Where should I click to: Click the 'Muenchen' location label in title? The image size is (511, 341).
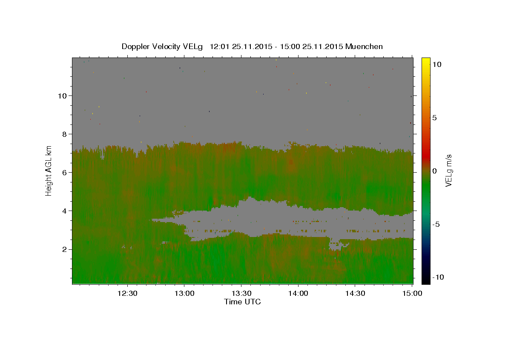click(x=364, y=46)
